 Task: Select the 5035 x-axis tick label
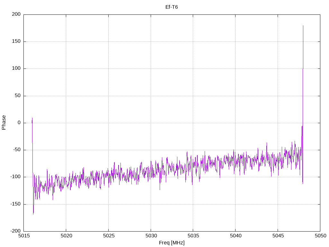tap(193, 236)
